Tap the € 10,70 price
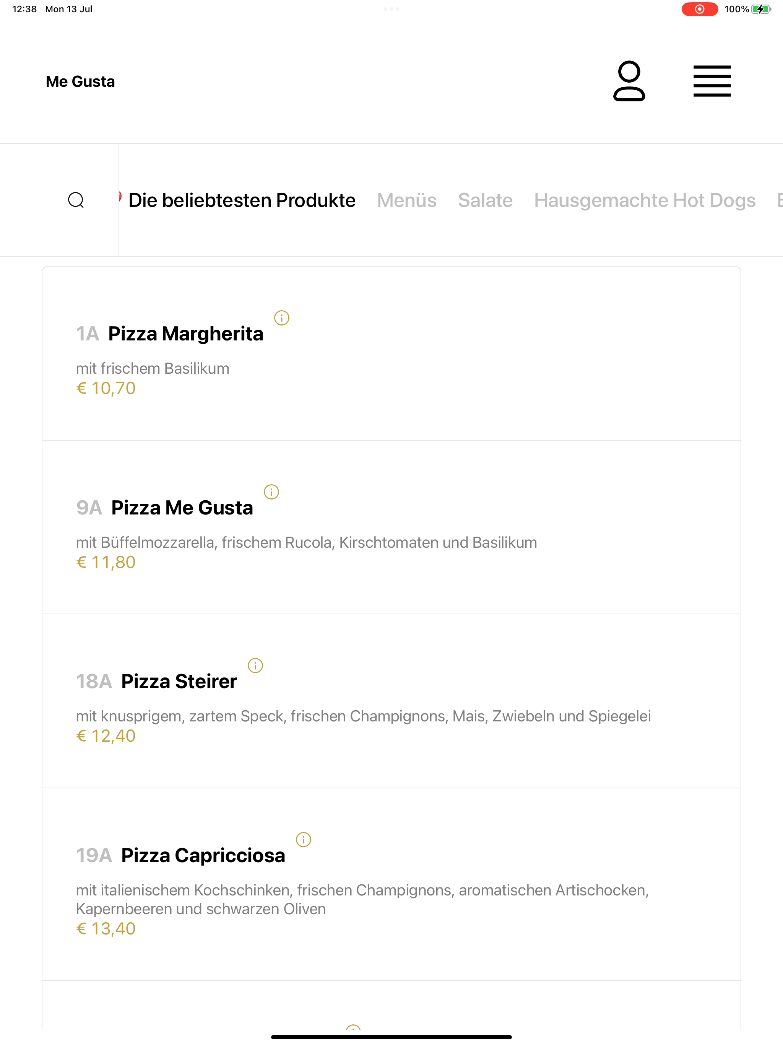 coord(106,388)
